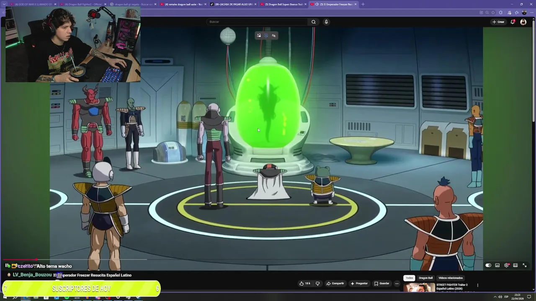Open YouTube notifications bell
The width and height of the screenshot is (536, 301).
pyautogui.click(x=513, y=22)
